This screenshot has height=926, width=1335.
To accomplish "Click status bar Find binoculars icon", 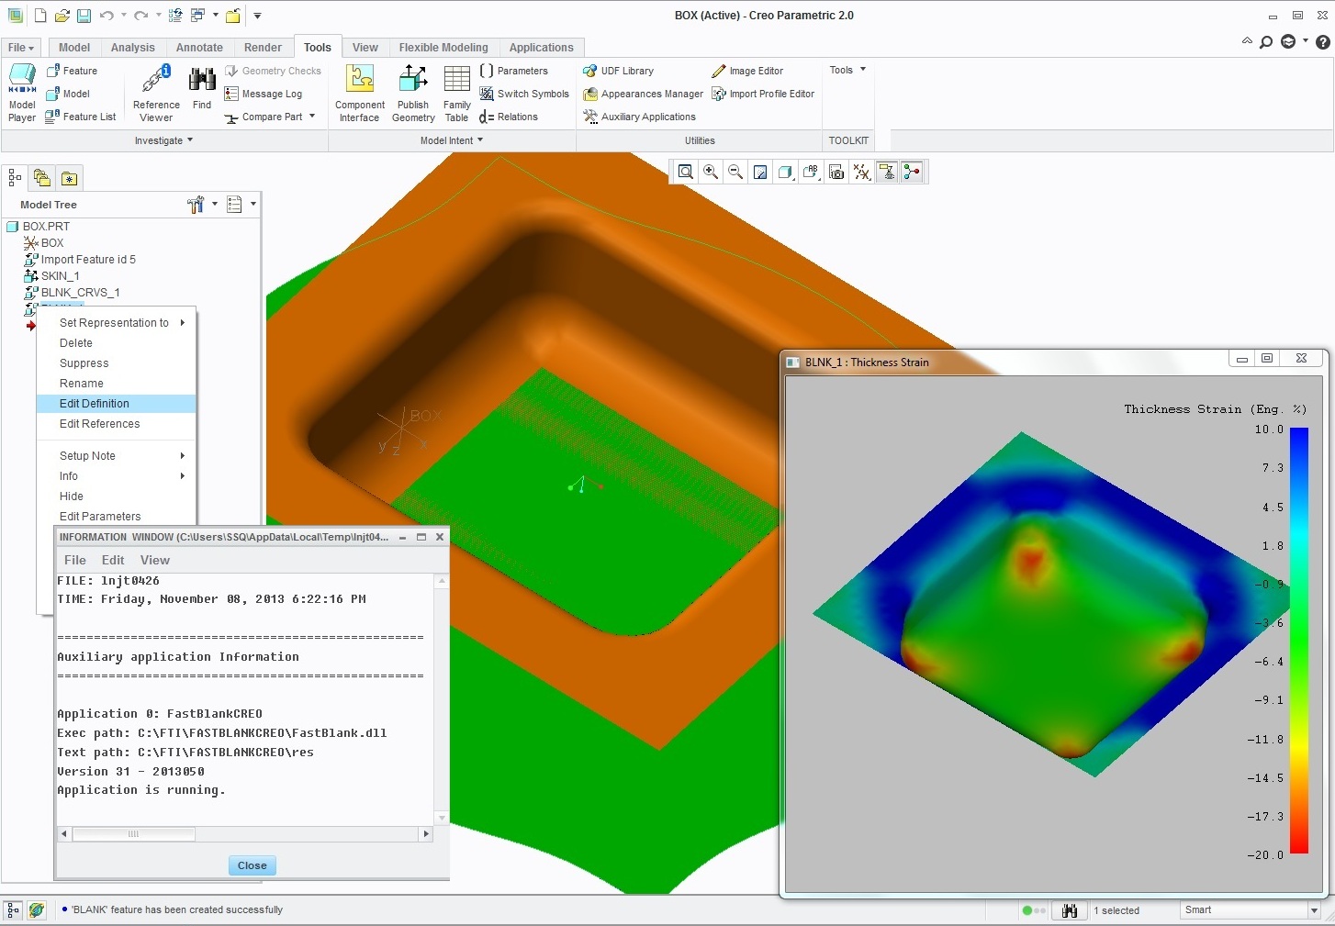I will tap(1069, 910).
